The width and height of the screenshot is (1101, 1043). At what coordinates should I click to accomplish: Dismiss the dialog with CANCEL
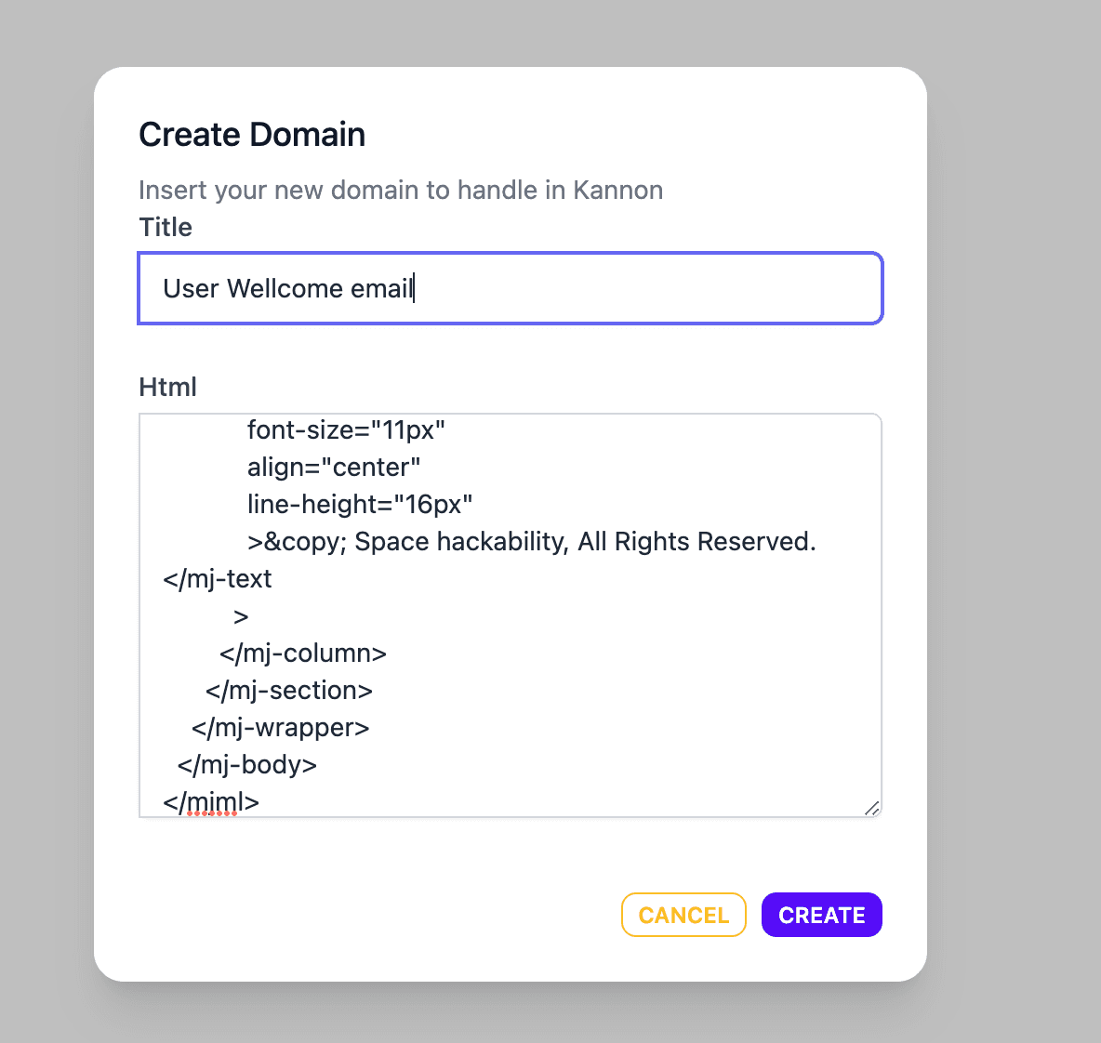point(683,915)
